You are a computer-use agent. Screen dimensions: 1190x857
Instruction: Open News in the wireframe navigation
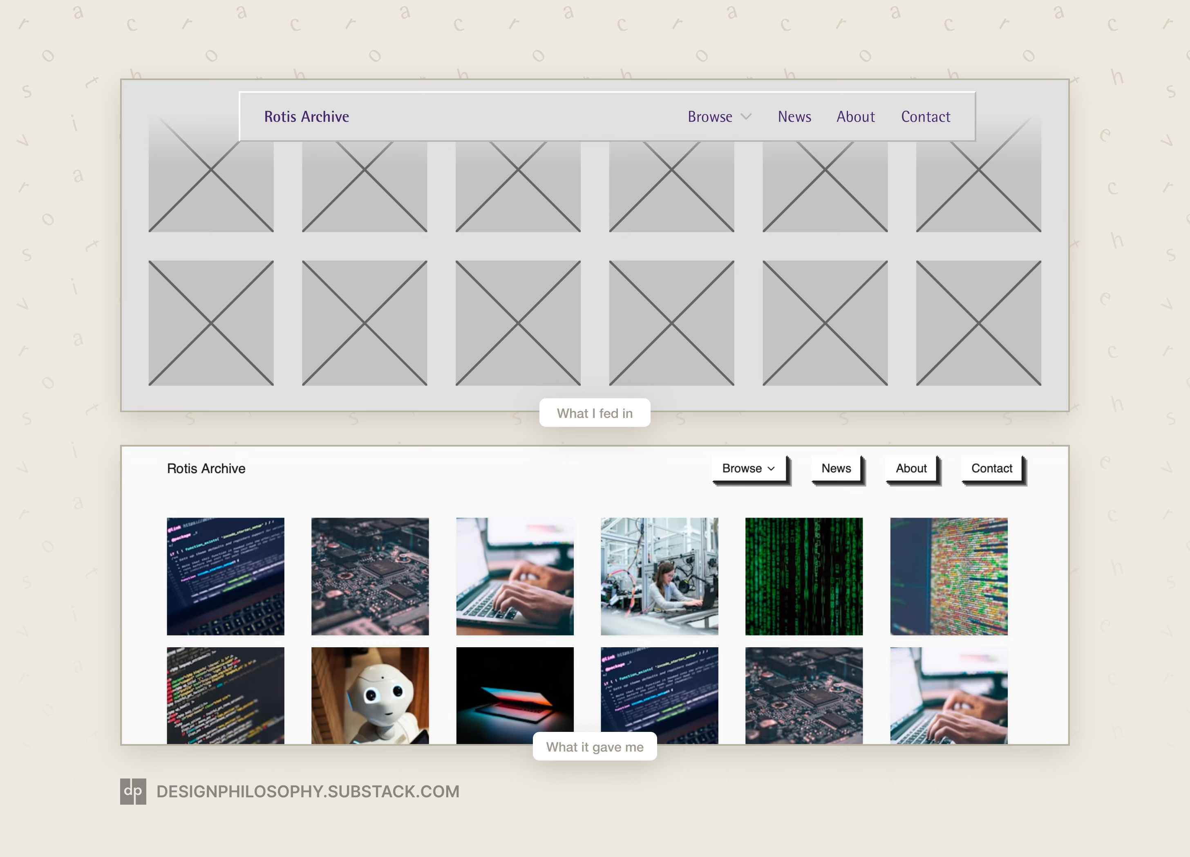point(794,117)
